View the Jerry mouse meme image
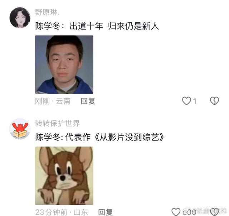The height and width of the screenshot is (216, 229). (64, 176)
